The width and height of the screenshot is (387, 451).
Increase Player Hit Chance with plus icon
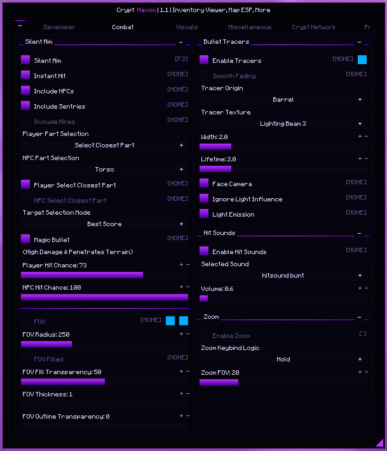(x=181, y=265)
